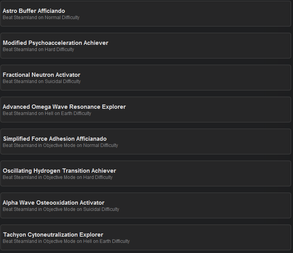Select the Modified Psychoacceleration Achiever title
This screenshot has width=293, height=253.
tap(55, 43)
